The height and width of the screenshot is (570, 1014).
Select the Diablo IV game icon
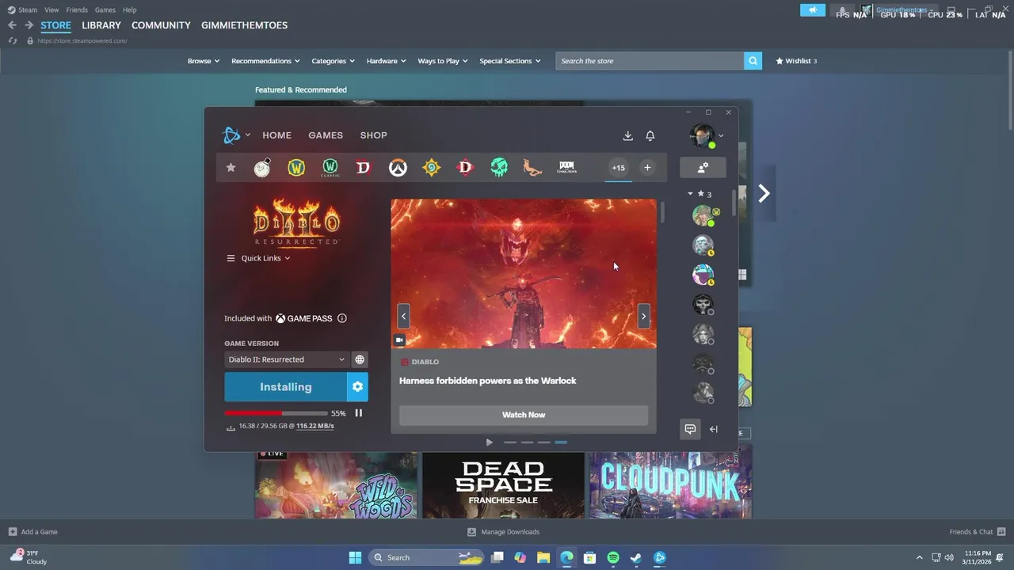364,168
